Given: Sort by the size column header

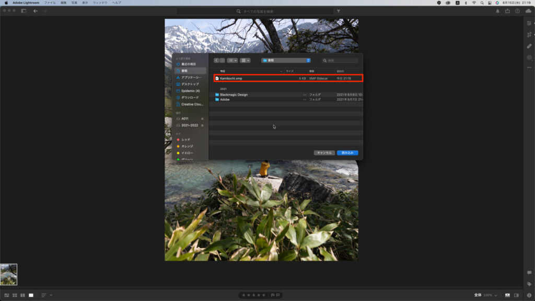Looking at the screenshot, I should tap(296, 71).
